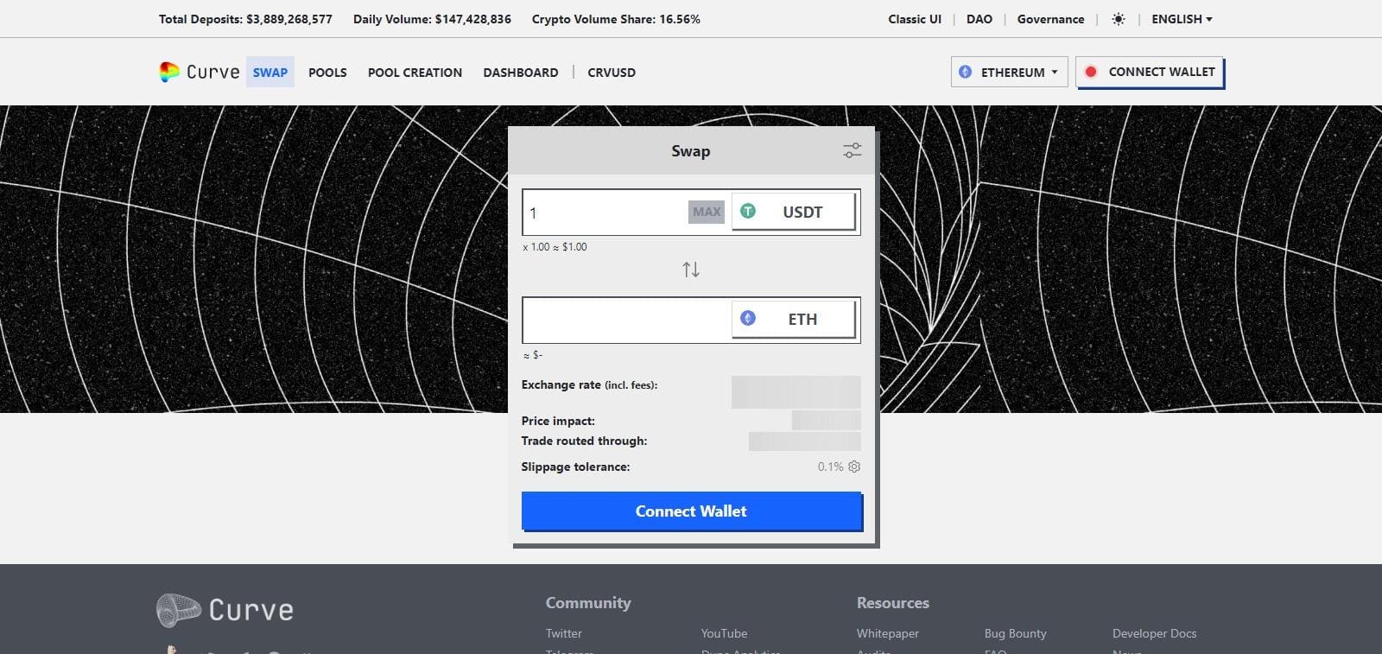The image size is (1382, 654).
Task: Go to the POOLS tab
Action: coord(327,73)
